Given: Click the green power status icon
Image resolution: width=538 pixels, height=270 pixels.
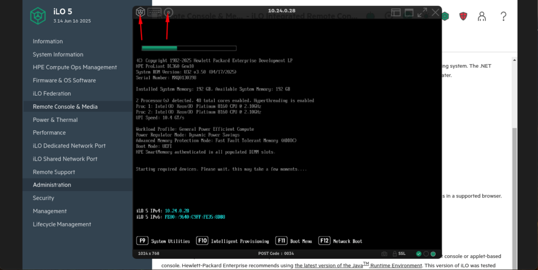Looking at the screenshot, I should point(433,254).
